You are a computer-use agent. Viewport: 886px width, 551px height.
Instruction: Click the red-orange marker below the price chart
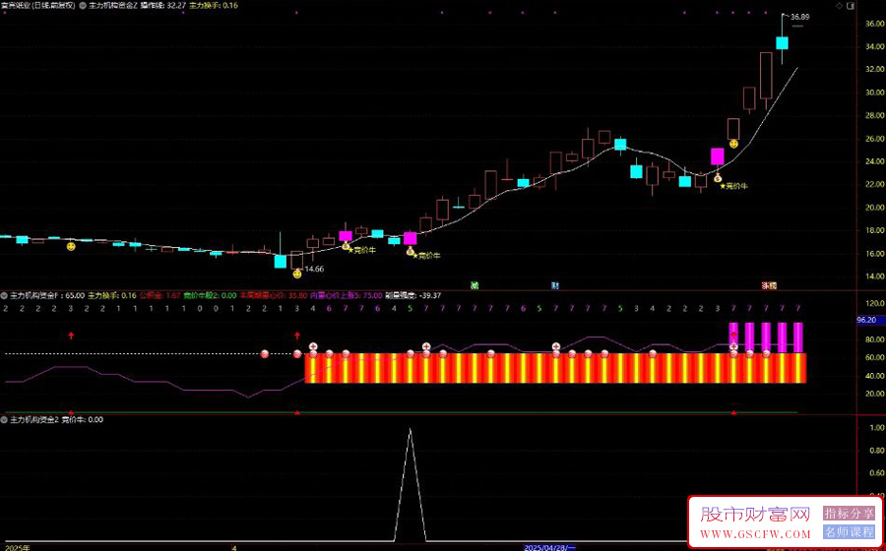coord(769,285)
